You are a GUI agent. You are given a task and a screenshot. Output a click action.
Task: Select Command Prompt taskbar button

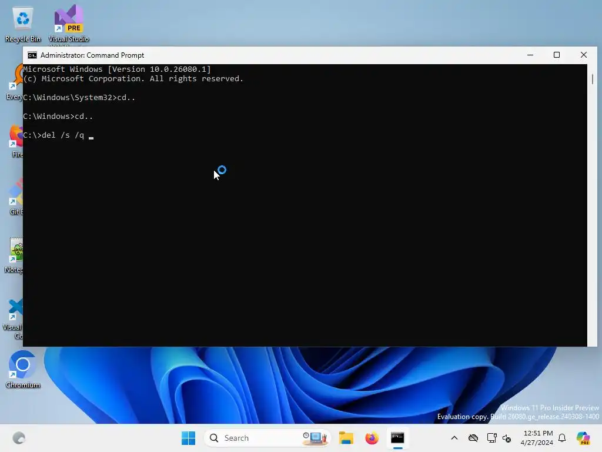[x=397, y=438]
